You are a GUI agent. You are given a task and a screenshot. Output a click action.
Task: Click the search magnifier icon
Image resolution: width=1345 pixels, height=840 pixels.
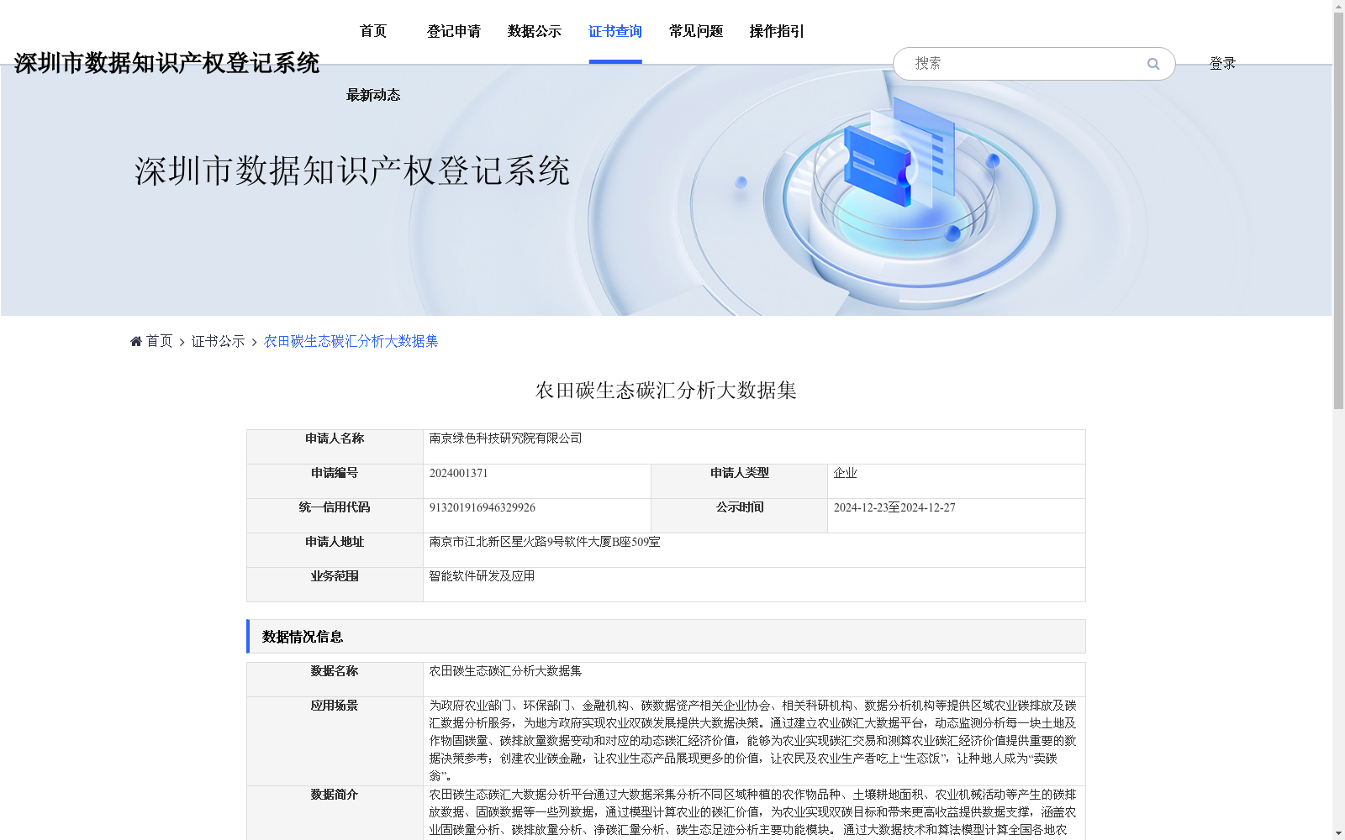tap(1153, 64)
